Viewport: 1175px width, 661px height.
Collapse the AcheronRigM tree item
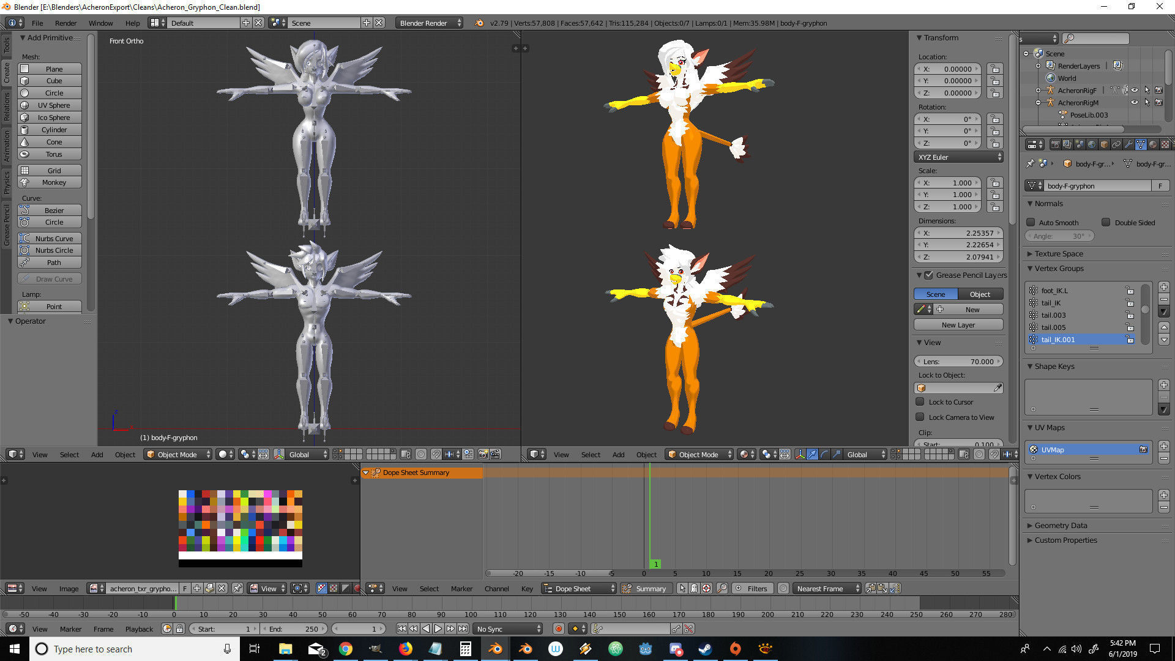(1038, 102)
